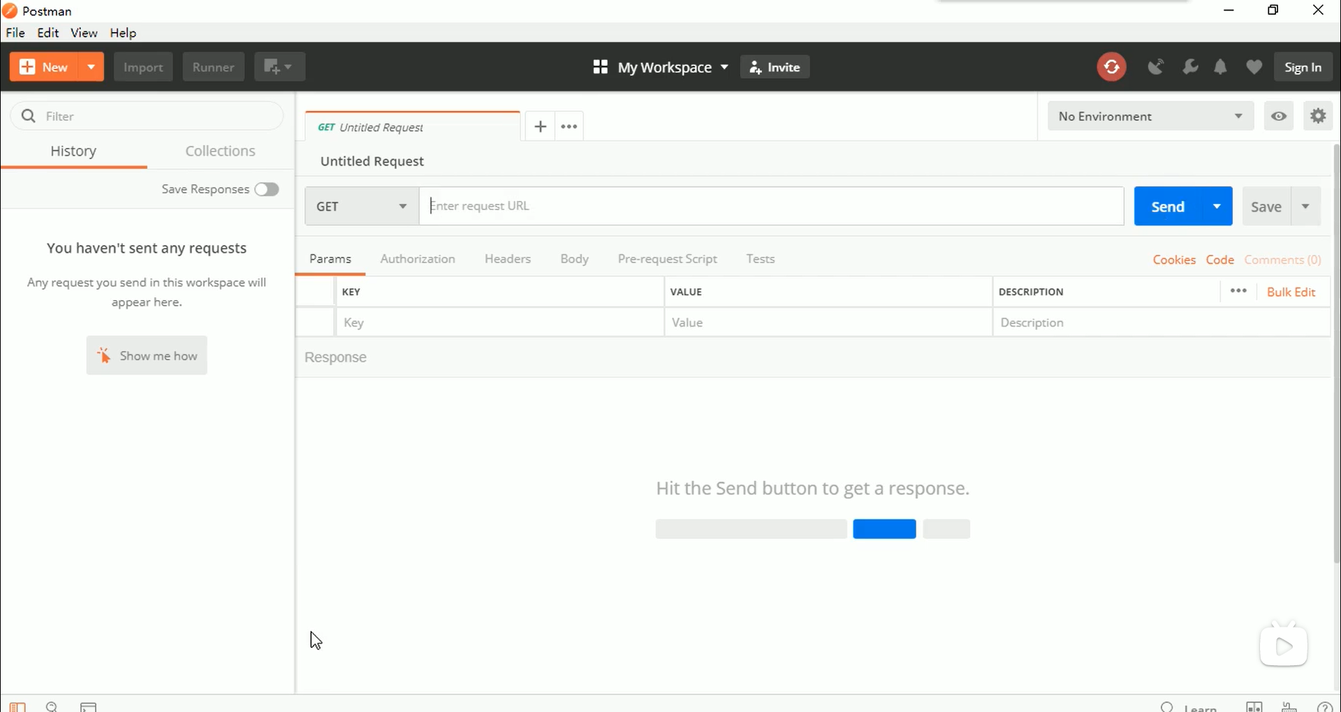Add a new request tab with plus
This screenshot has width=1341, height=712.
pos(540,126)
